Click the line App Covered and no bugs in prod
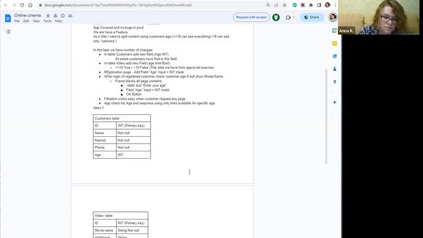This screenshot has width=423, height=238. tap(118, 28)
